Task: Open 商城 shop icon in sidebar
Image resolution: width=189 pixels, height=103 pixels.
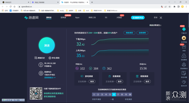Action: click(x=184, y=47)
